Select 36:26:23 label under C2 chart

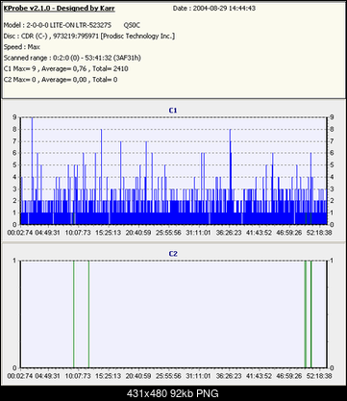tap(229, 376)
